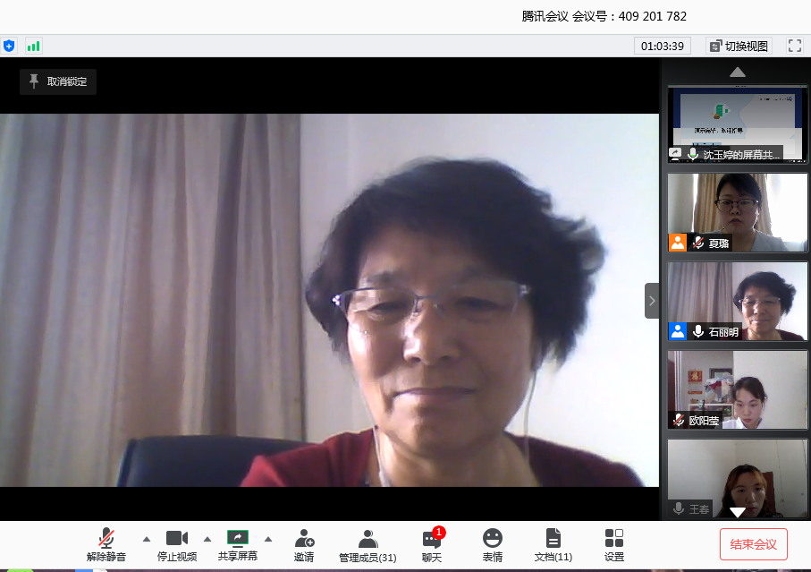Toggle 取消锁定 unpin video
The image size is (811, 572).
[x=58, y=81]
